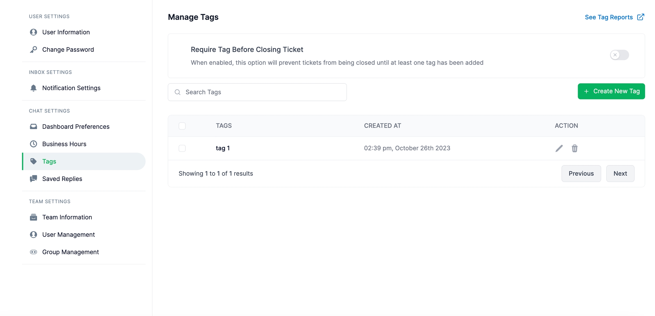Click the external link icon beside See Tag Reports
Image resolution: width=655 pixels, height=316 pixels.
point(641,17)
